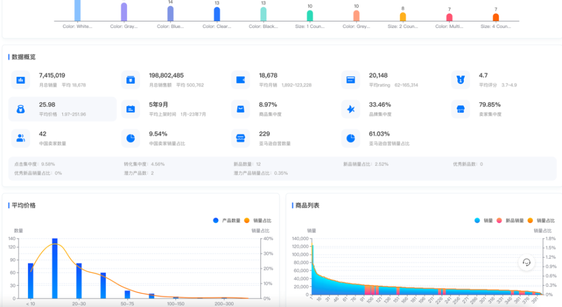
Task: Select the Size: 2 Count bar labeled 8
Action: coord(403,16)
